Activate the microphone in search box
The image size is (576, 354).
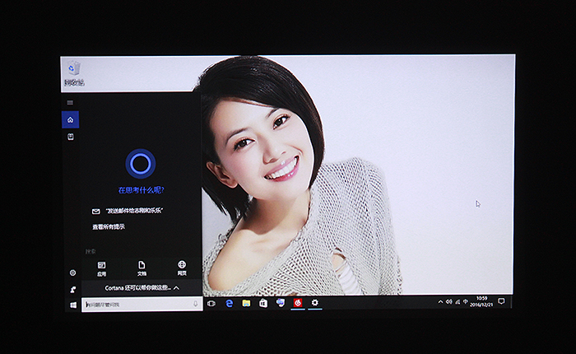click(x=196, y=304)
